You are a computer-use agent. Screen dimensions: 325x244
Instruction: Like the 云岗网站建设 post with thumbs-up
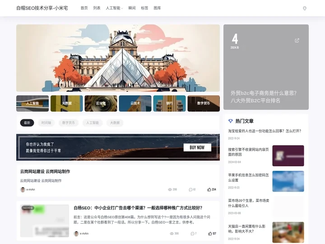(x=209, y=189)
